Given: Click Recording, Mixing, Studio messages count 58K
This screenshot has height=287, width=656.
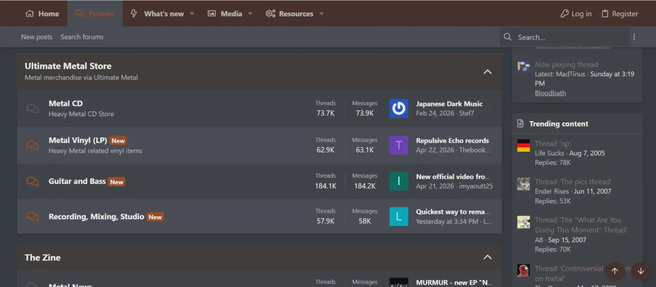Looking at the screenshot, I should pos(365,221).
